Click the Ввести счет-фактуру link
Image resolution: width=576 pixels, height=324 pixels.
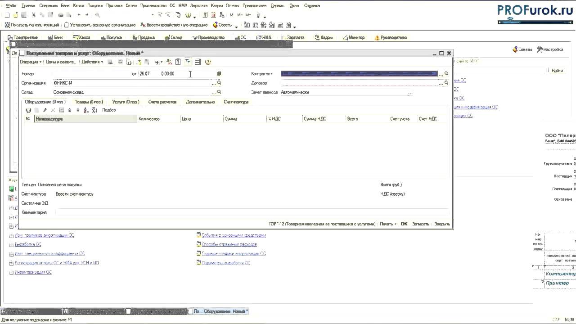[75, 194]
